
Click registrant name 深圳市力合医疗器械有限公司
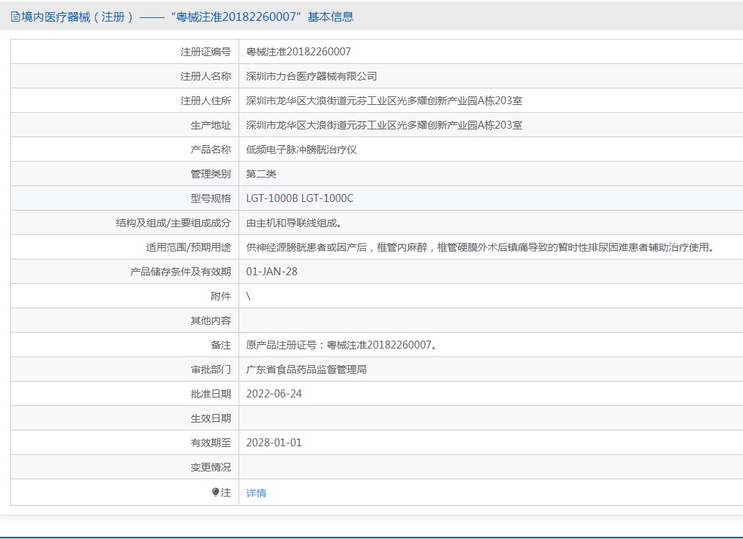coord(311,76)
